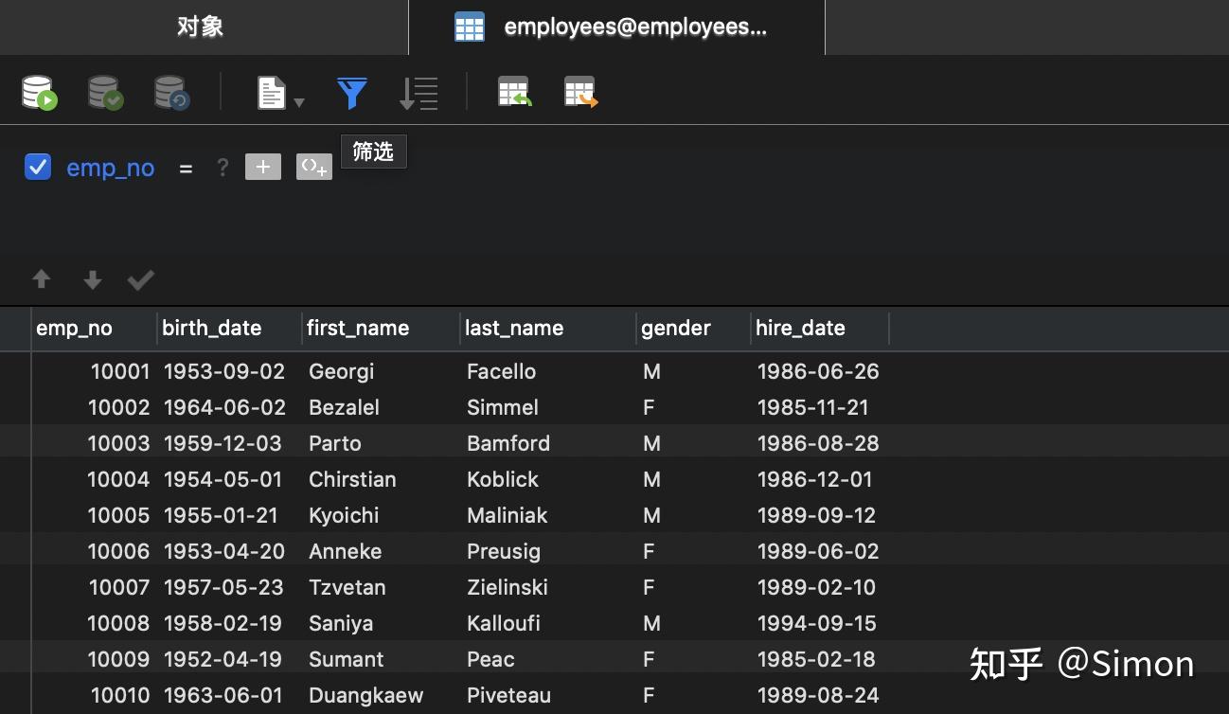1229x714 pixels.
Task: Select first name Parto cell
Action: 382,443
